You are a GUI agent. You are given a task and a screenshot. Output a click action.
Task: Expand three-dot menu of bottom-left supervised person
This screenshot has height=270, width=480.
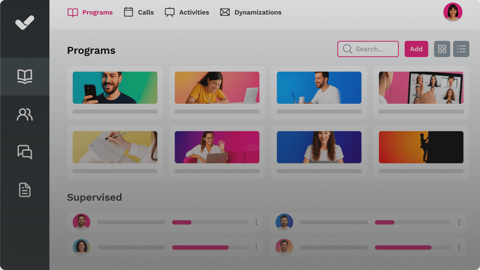pos(256,247)
